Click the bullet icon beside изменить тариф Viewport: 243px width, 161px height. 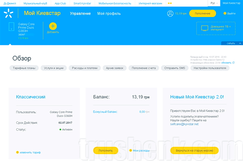point(17,153)
